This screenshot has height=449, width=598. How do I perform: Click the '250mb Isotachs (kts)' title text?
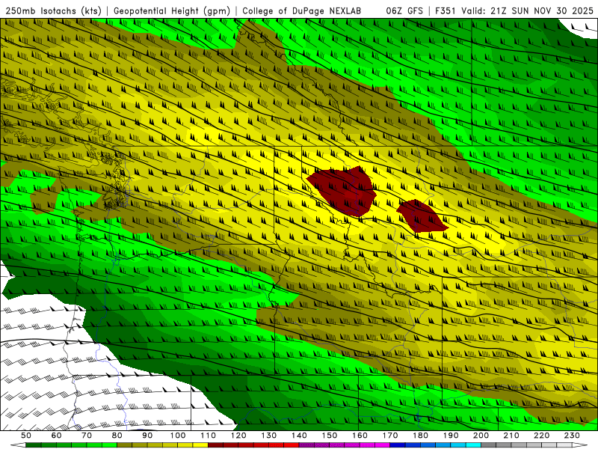pyautogui.click(x=54, y=10)
